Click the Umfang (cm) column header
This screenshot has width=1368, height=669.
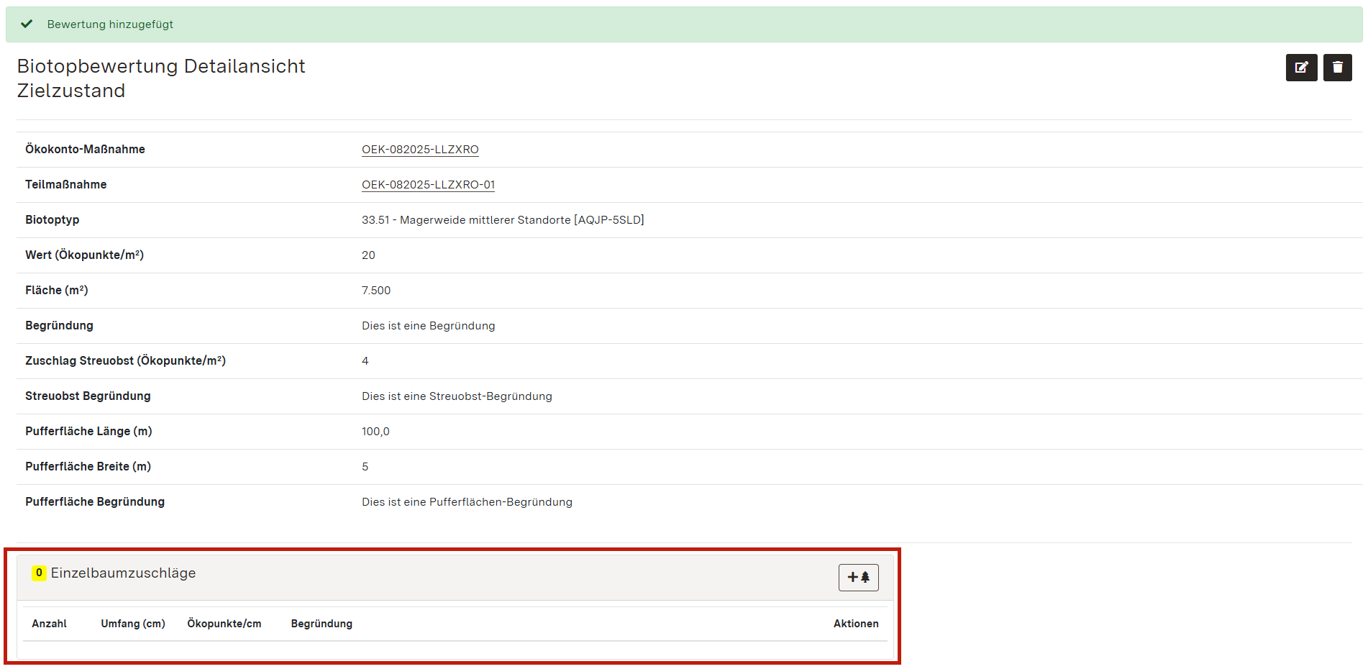tap(133, 624)
